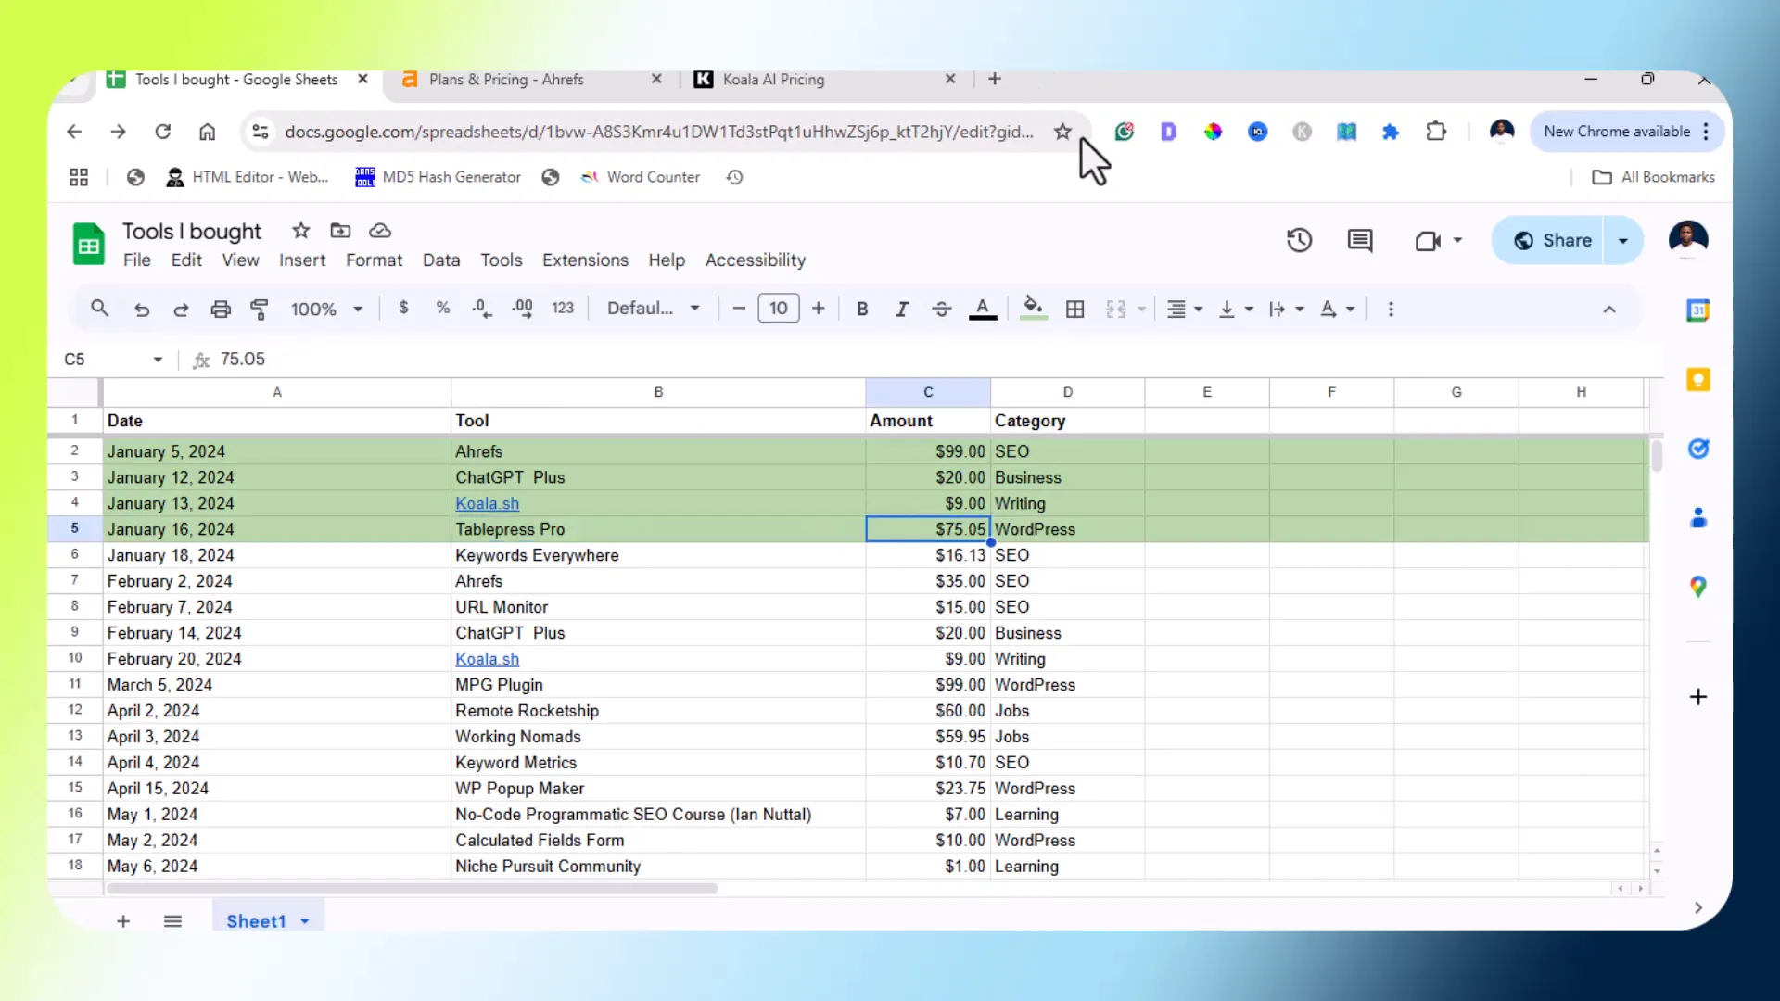Open the toolbar more options menu
The image size is (1780, 1001).
[x=1391, y=310]
